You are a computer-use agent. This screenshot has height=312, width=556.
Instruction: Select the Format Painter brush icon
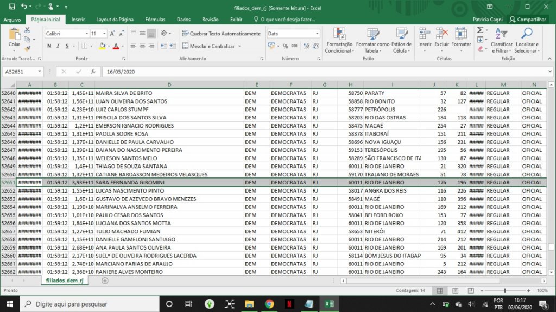pyautogui.click(x=27, y=48)
